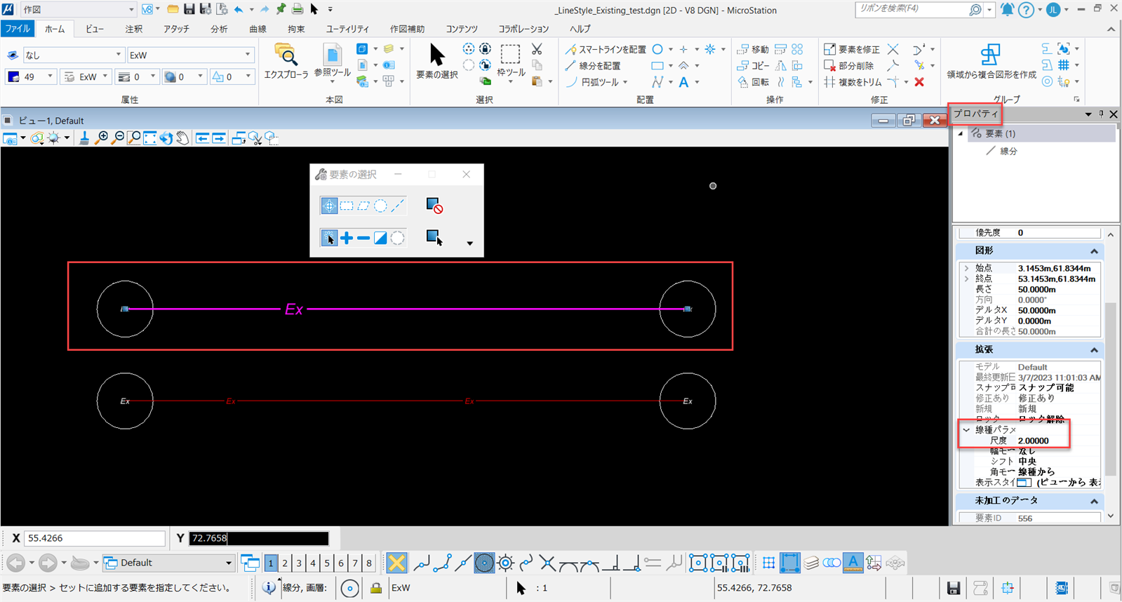Choose the 要素の選択 arrow tool in ribbon
1122x602 pixels.
[x=436, y=61]
